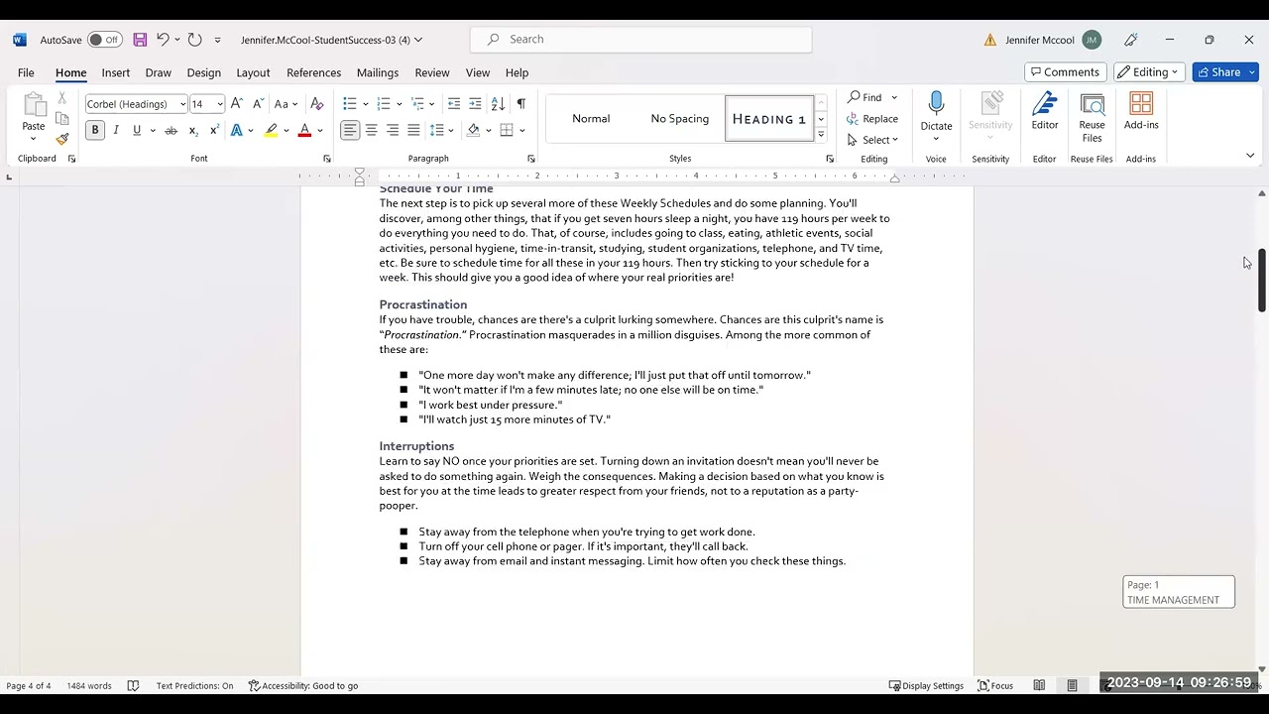Image resolution: width=1269 pixels, height=714 pixels.
Task: Open Reuse Files pane
Action: (1092, 118)
